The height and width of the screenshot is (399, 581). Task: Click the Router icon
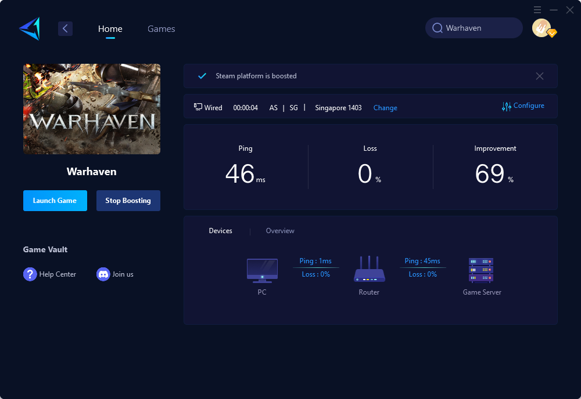point(369,269)
